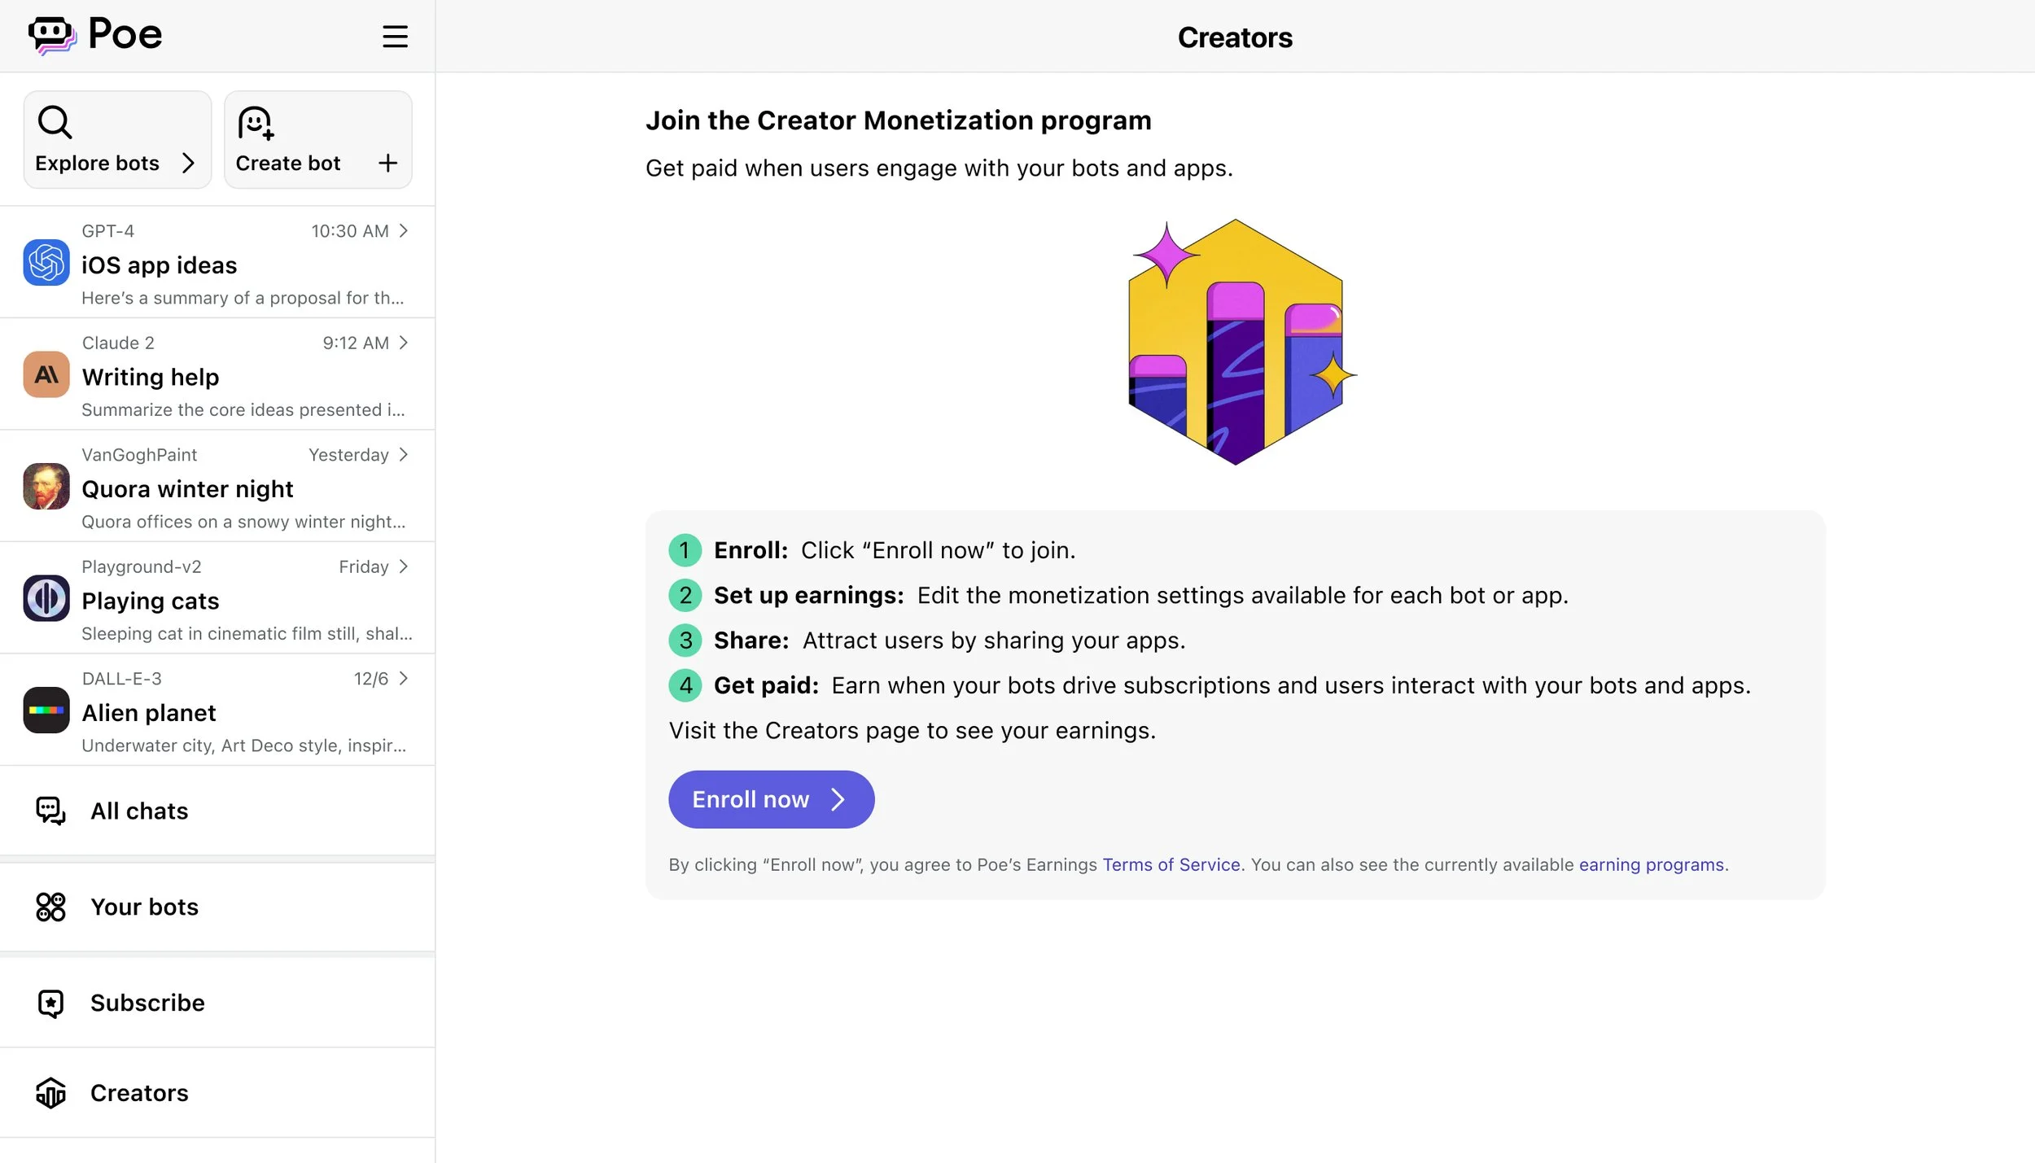Expand the Writing help chat chevron

(403, 343)
